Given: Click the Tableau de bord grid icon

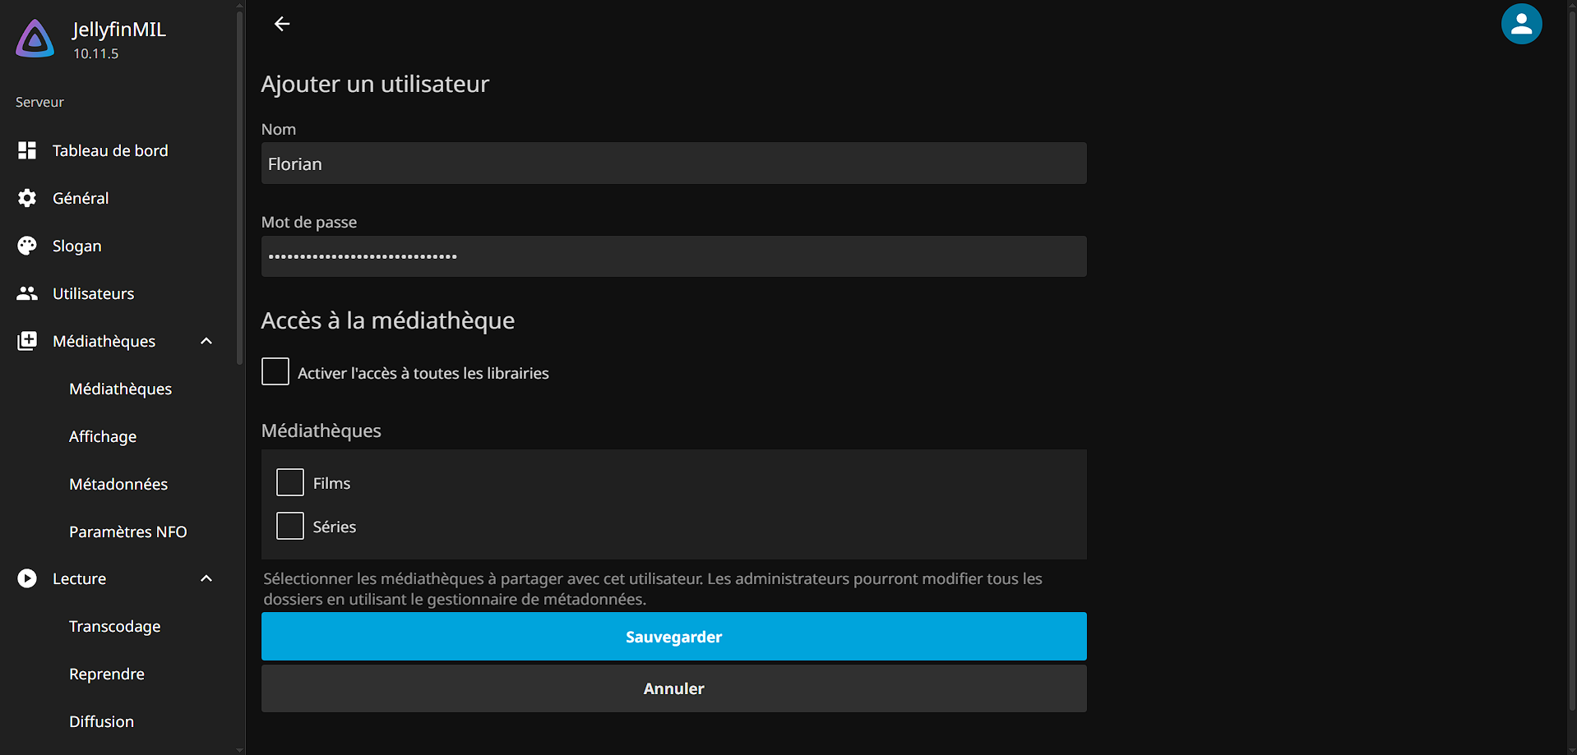Looking at the screenshot, I should click(27, 150).
